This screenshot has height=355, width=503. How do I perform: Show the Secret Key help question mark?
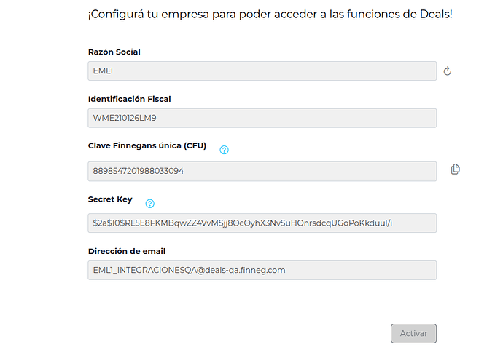[x=150, y=204]
